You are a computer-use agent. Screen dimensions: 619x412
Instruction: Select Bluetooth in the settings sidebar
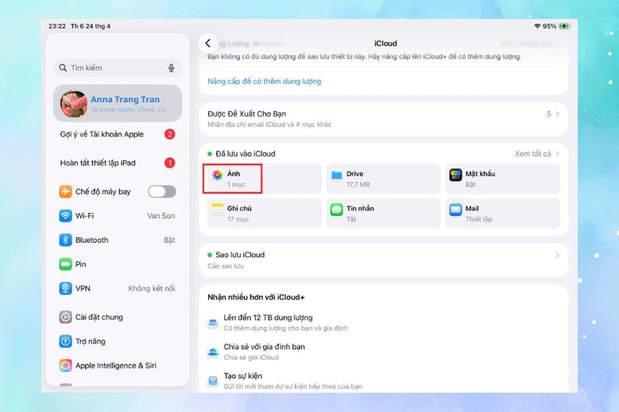(118, 240)
